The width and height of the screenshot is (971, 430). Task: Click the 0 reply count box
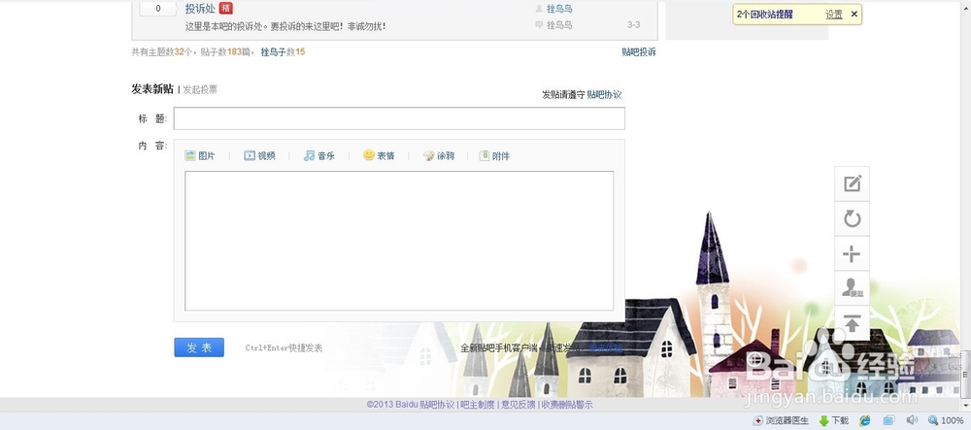[x=158, y=8]
